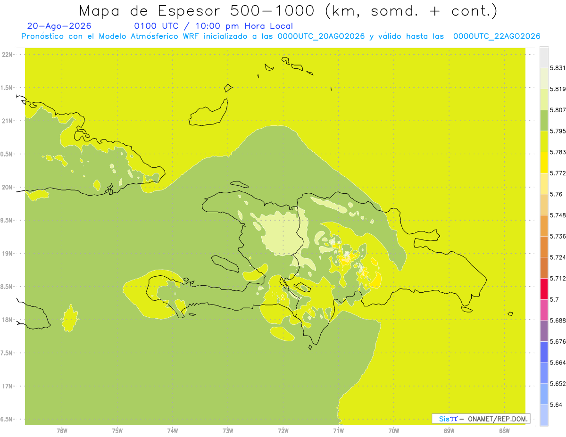Click the legend value "5.724"
Screen dimensions: 566x437
558,257
